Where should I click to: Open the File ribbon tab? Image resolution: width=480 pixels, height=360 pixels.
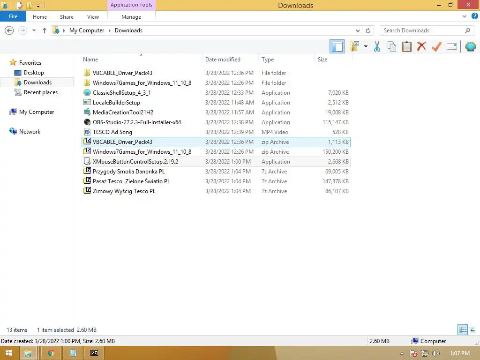pyautogui.click(x=13, y=16)
